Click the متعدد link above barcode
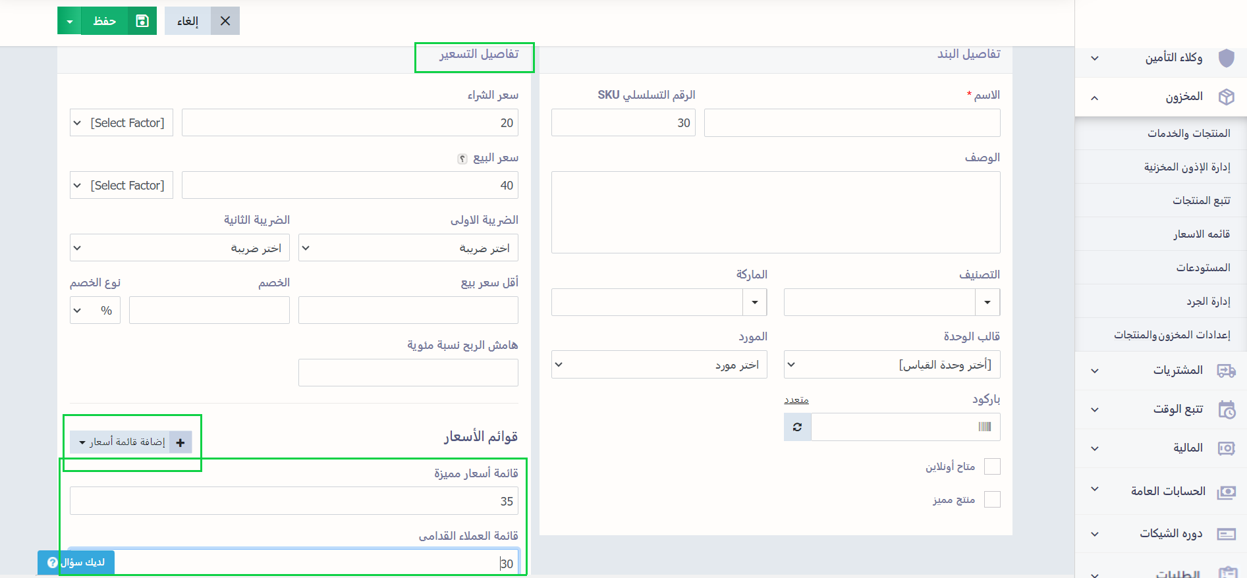The image size is (1247, 578). 796,400
